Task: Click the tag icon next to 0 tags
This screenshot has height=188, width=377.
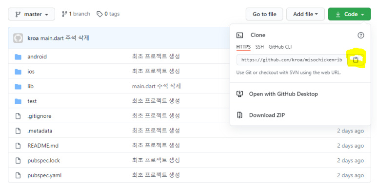Action: click(99, 14)
